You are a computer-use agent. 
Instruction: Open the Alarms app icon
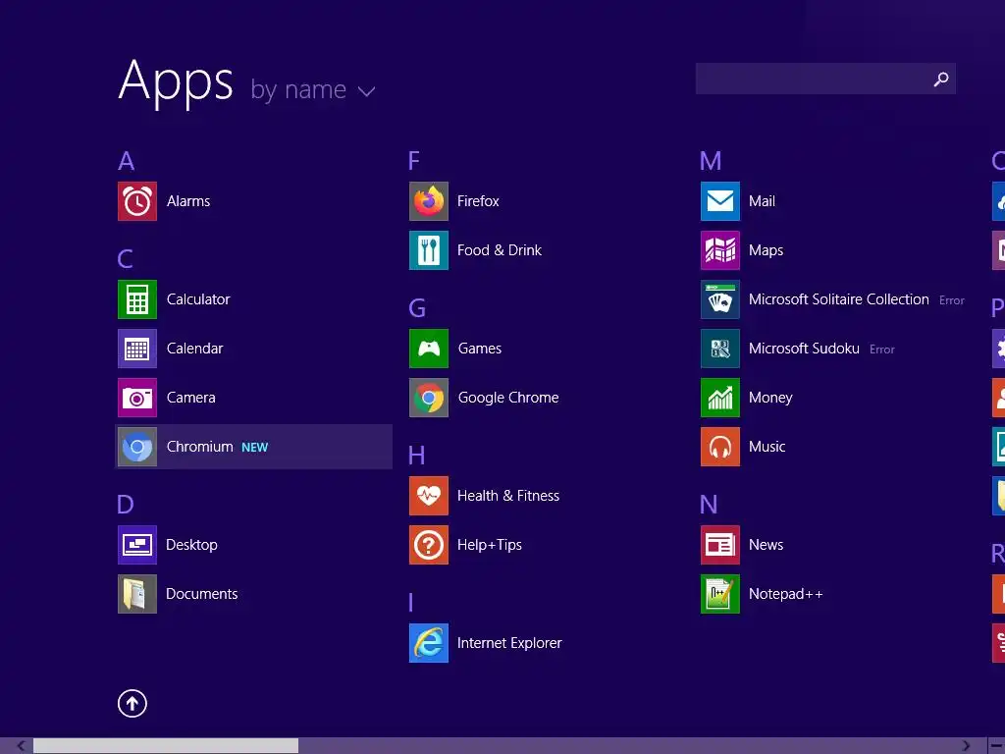(x=137, y=201)
